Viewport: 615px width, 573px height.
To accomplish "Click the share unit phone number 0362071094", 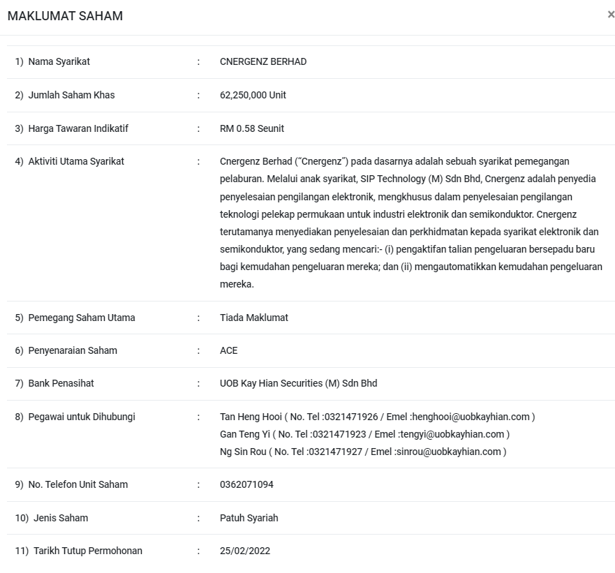I will [x=246, y=484].
